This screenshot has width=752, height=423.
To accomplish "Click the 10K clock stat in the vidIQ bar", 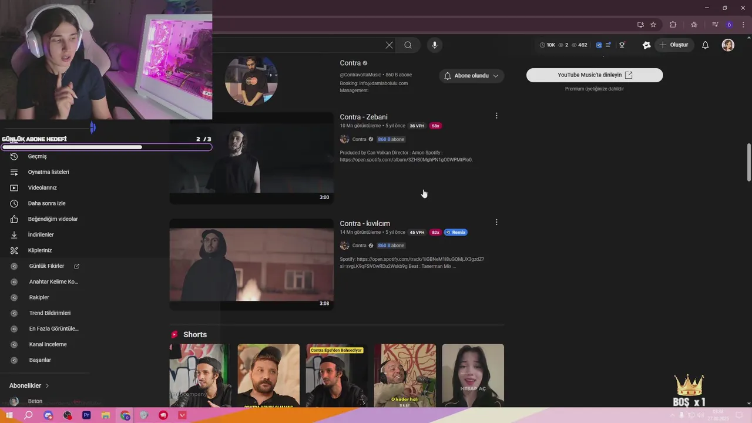I will point(547,45).
